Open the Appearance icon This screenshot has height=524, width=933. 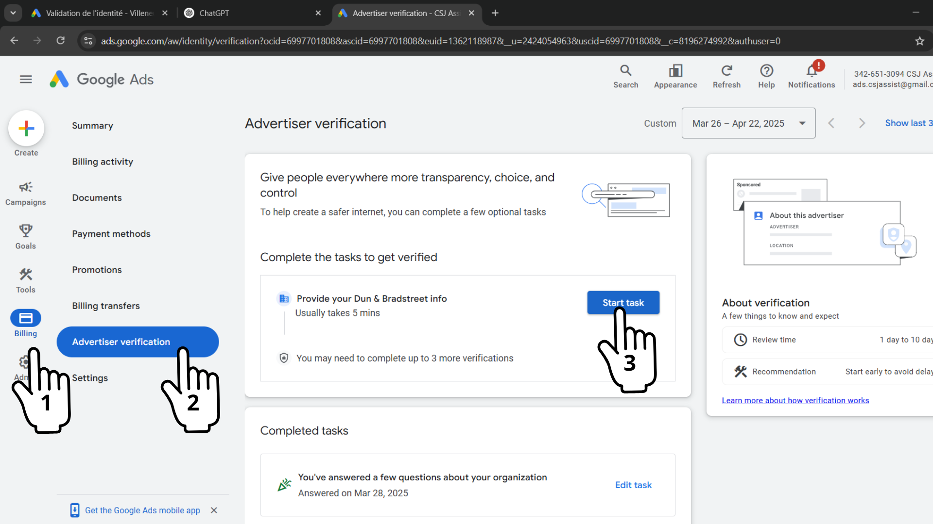675,71
